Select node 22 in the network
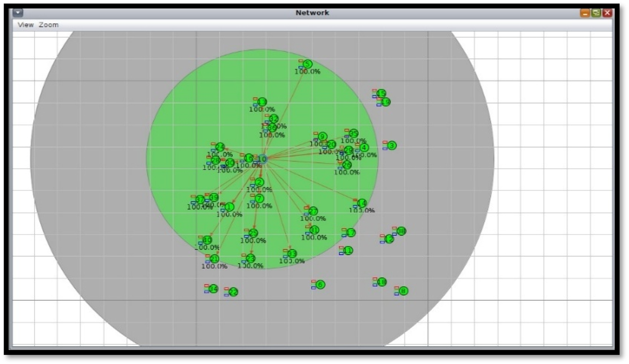 click(x=233, y=292)
